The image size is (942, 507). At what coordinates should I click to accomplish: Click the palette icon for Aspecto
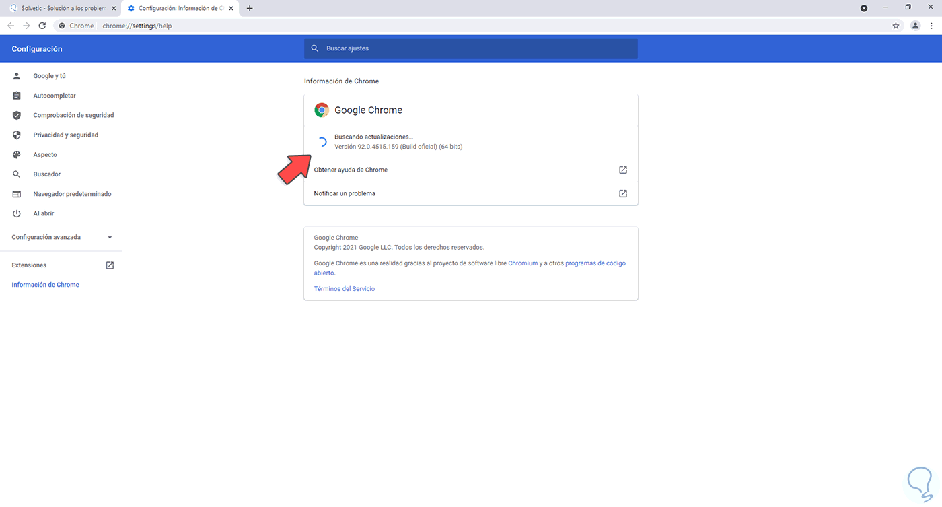[17, 154]
